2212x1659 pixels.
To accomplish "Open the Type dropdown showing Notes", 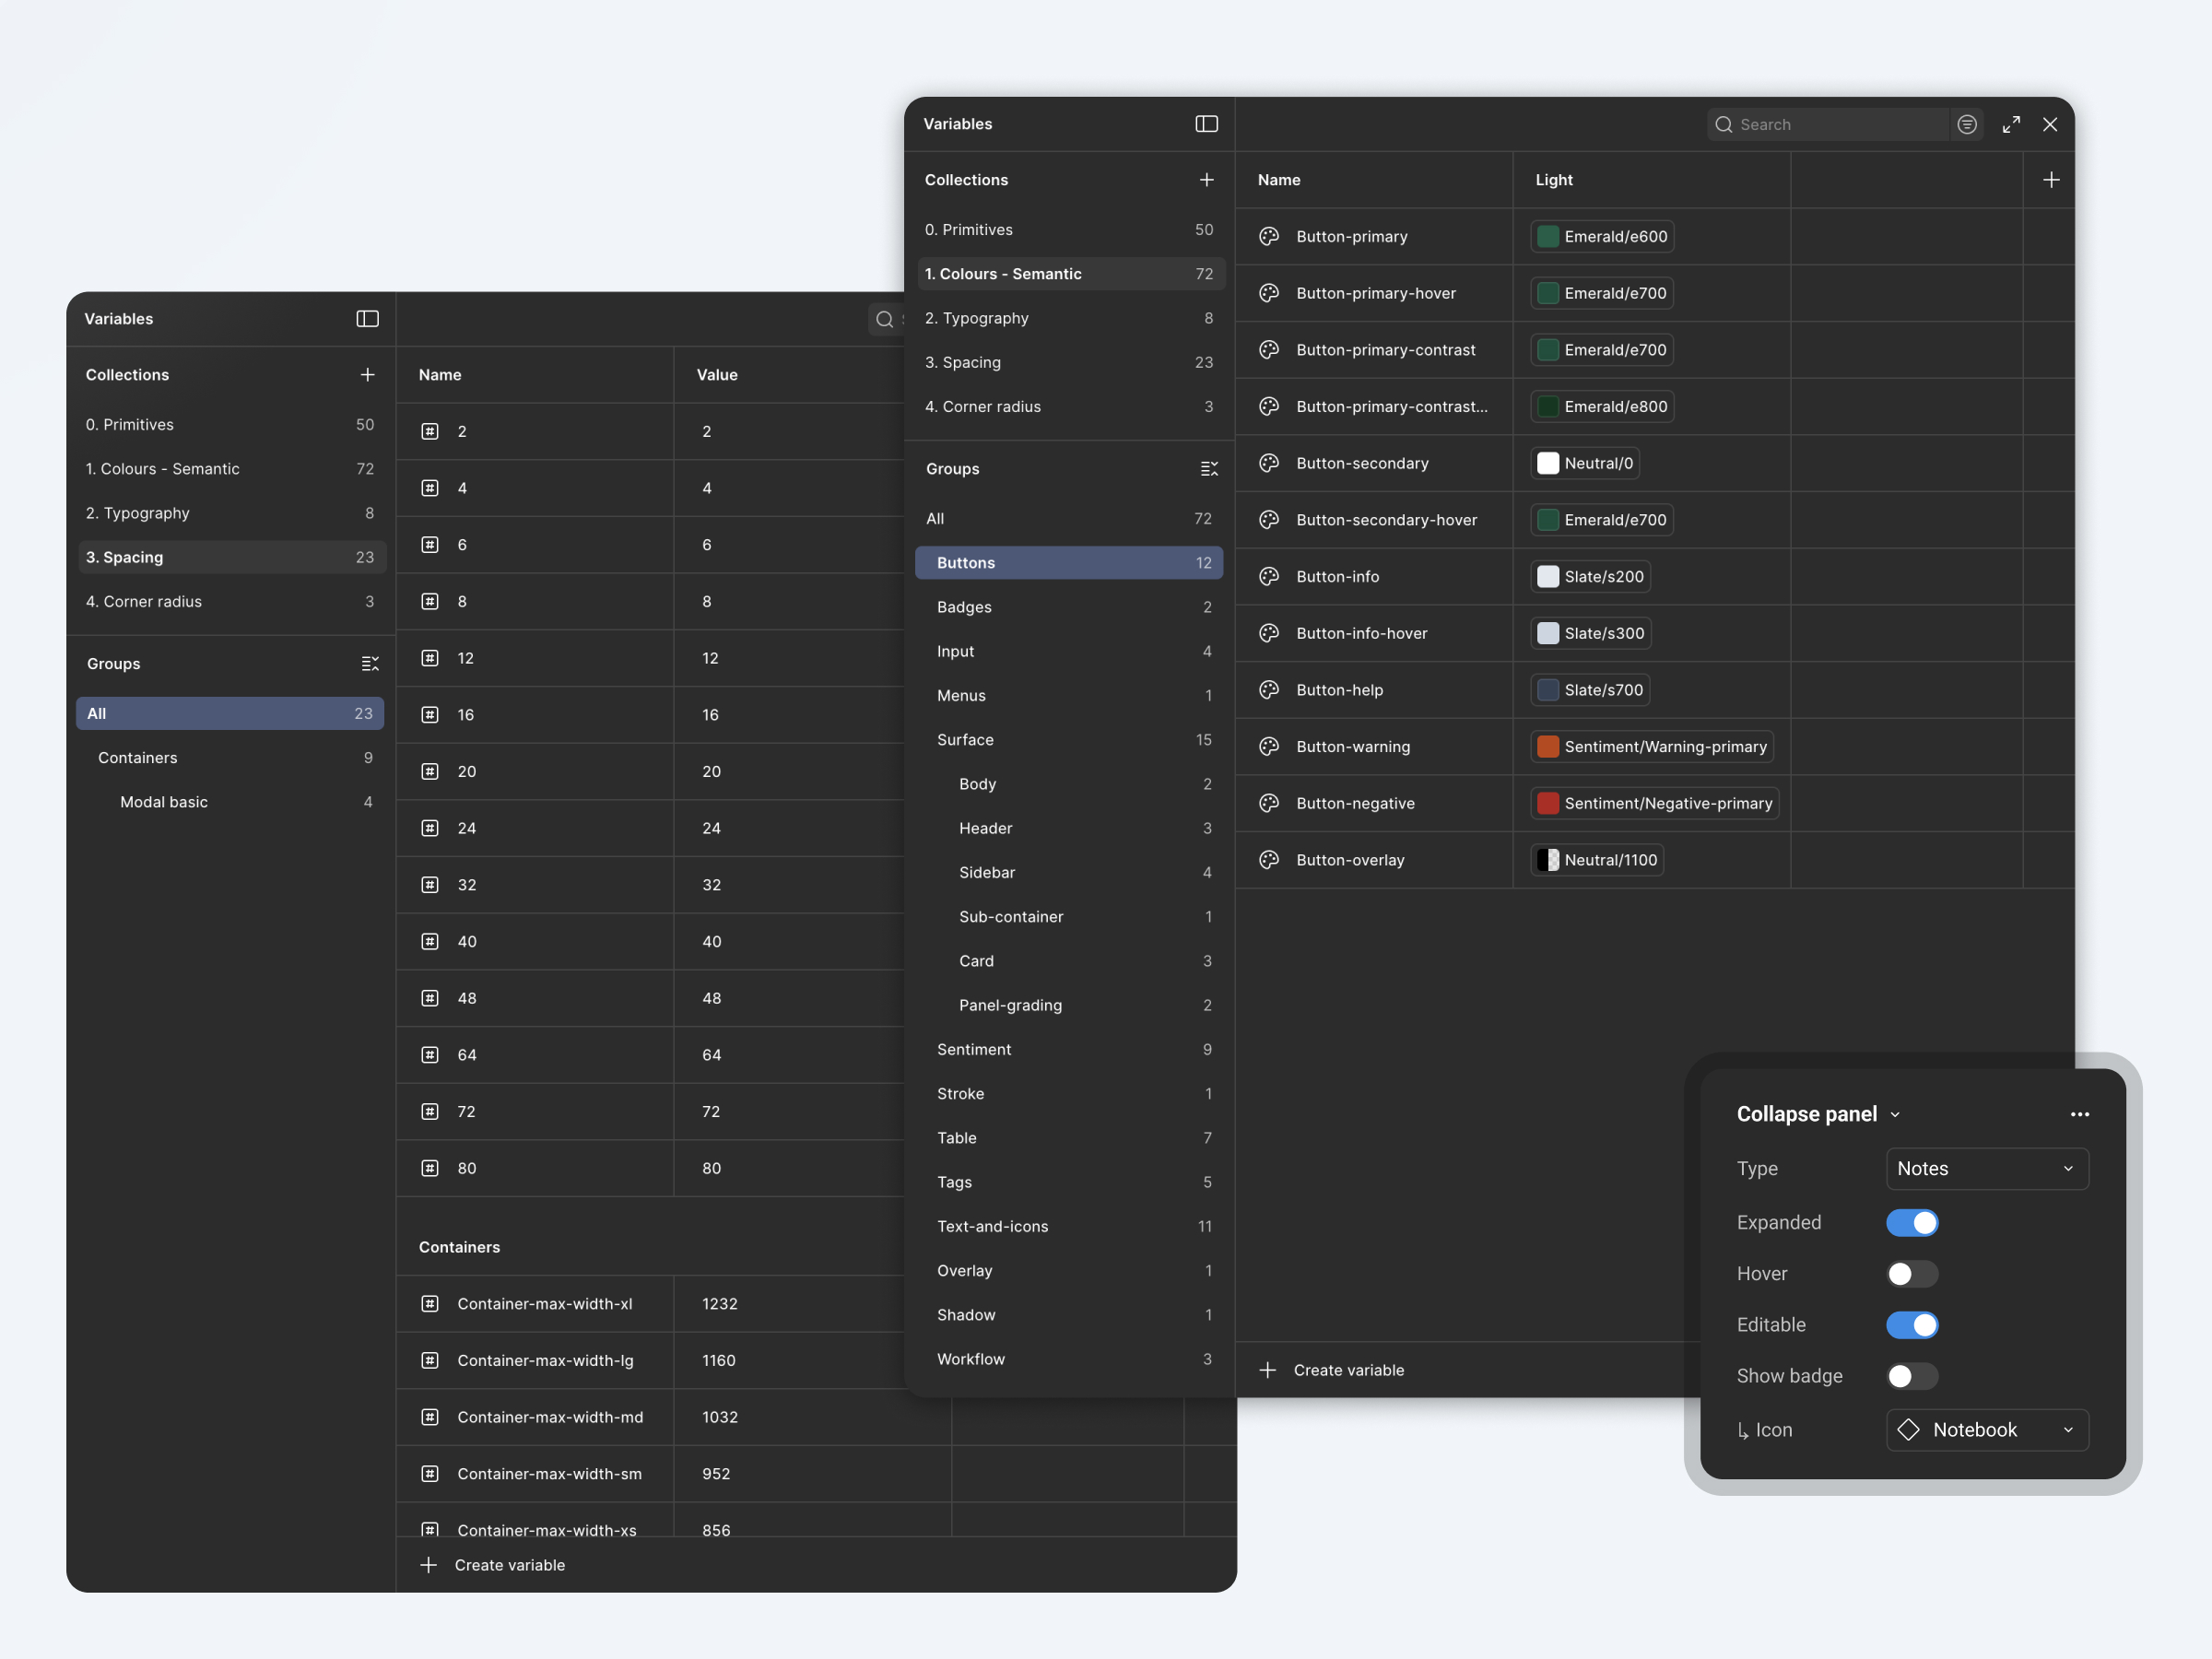I will (1986, 1169).
